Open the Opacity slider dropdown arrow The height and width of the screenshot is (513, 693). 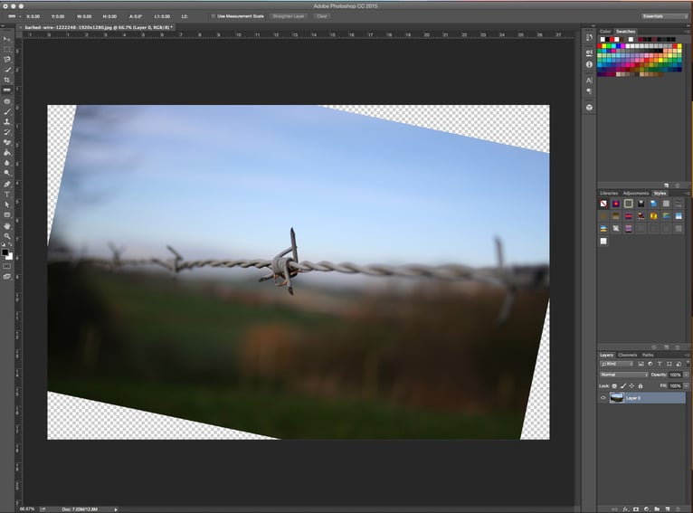686,375
